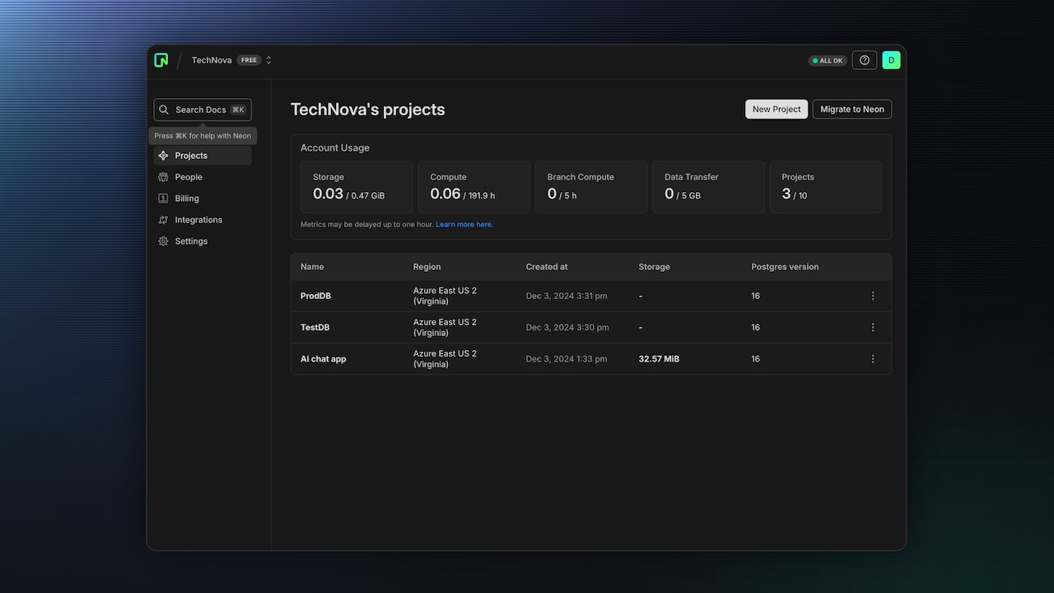
Task: Click the ProdDB region Azure East US 2
Action: coord(445,296)
